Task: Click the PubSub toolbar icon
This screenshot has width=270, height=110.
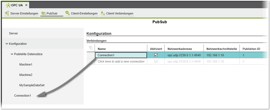Action: click(x=43, y=13)
